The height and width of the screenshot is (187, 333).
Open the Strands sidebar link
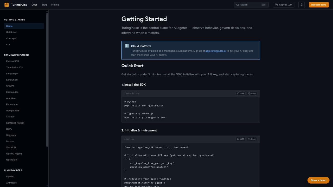pos(24,117)
